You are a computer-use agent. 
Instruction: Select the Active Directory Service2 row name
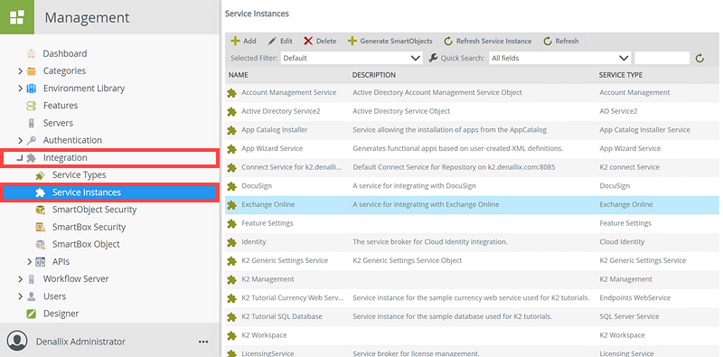281,111
